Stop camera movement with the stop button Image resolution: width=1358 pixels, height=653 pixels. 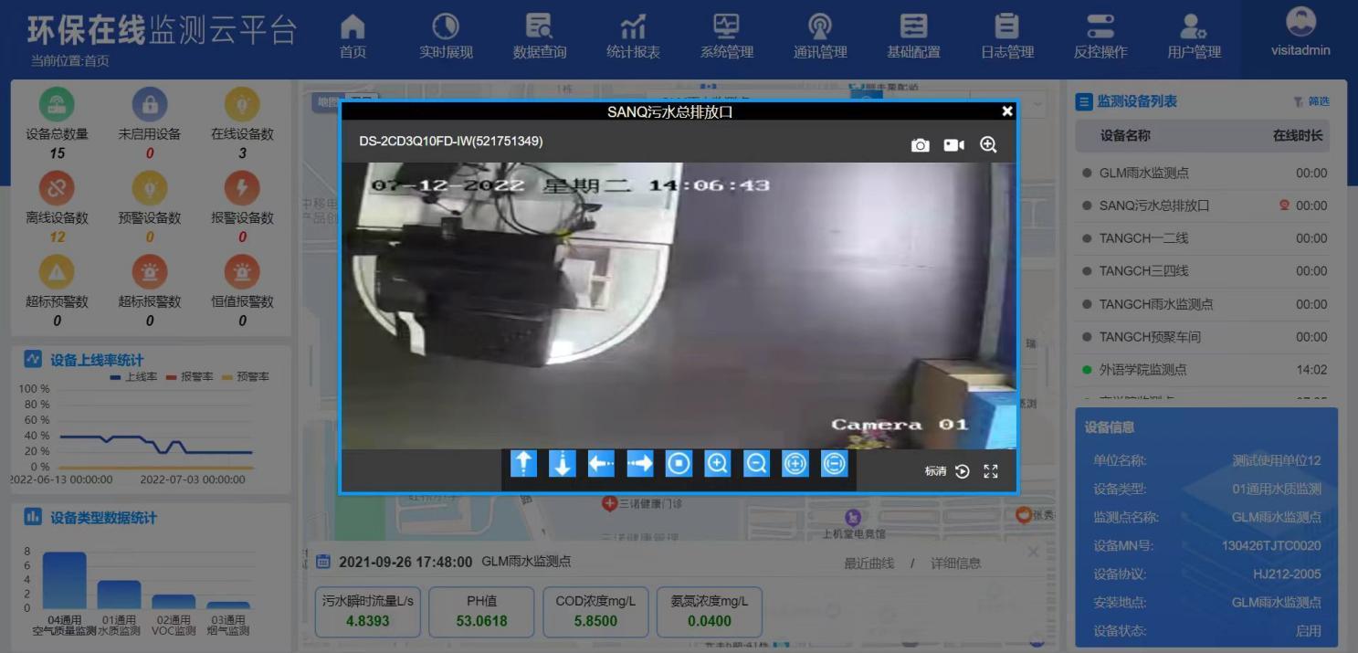point(679,464)
